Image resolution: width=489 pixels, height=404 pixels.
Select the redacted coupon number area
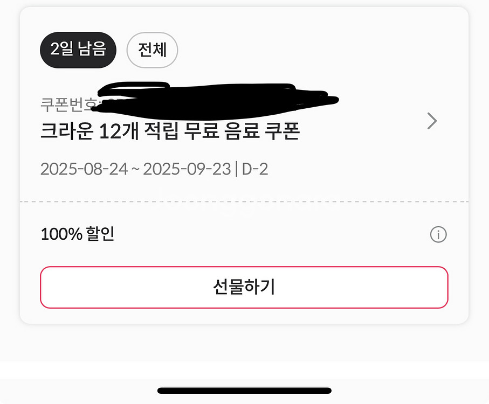pyautogui.click(x=216, y=97)
